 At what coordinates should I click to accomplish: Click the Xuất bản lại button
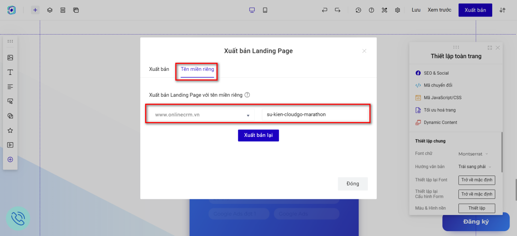pyautogui.click(x=258, y=135)
